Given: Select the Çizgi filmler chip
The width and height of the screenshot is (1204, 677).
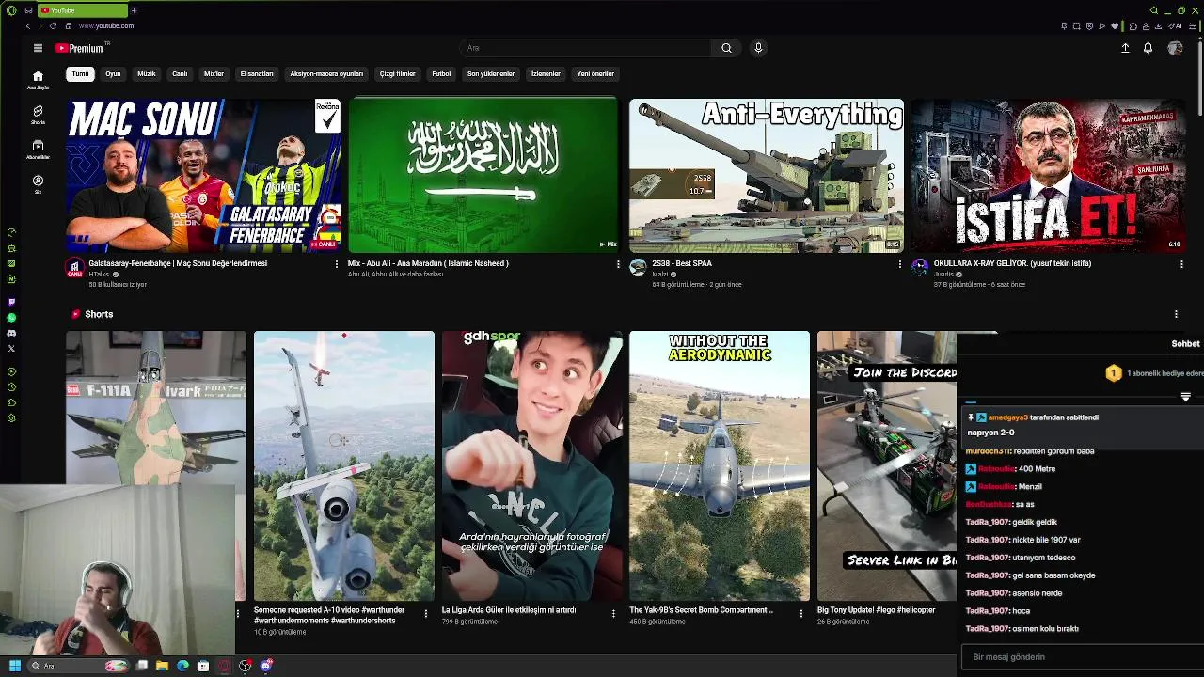Looking at the screenshot, I should 397,74.
